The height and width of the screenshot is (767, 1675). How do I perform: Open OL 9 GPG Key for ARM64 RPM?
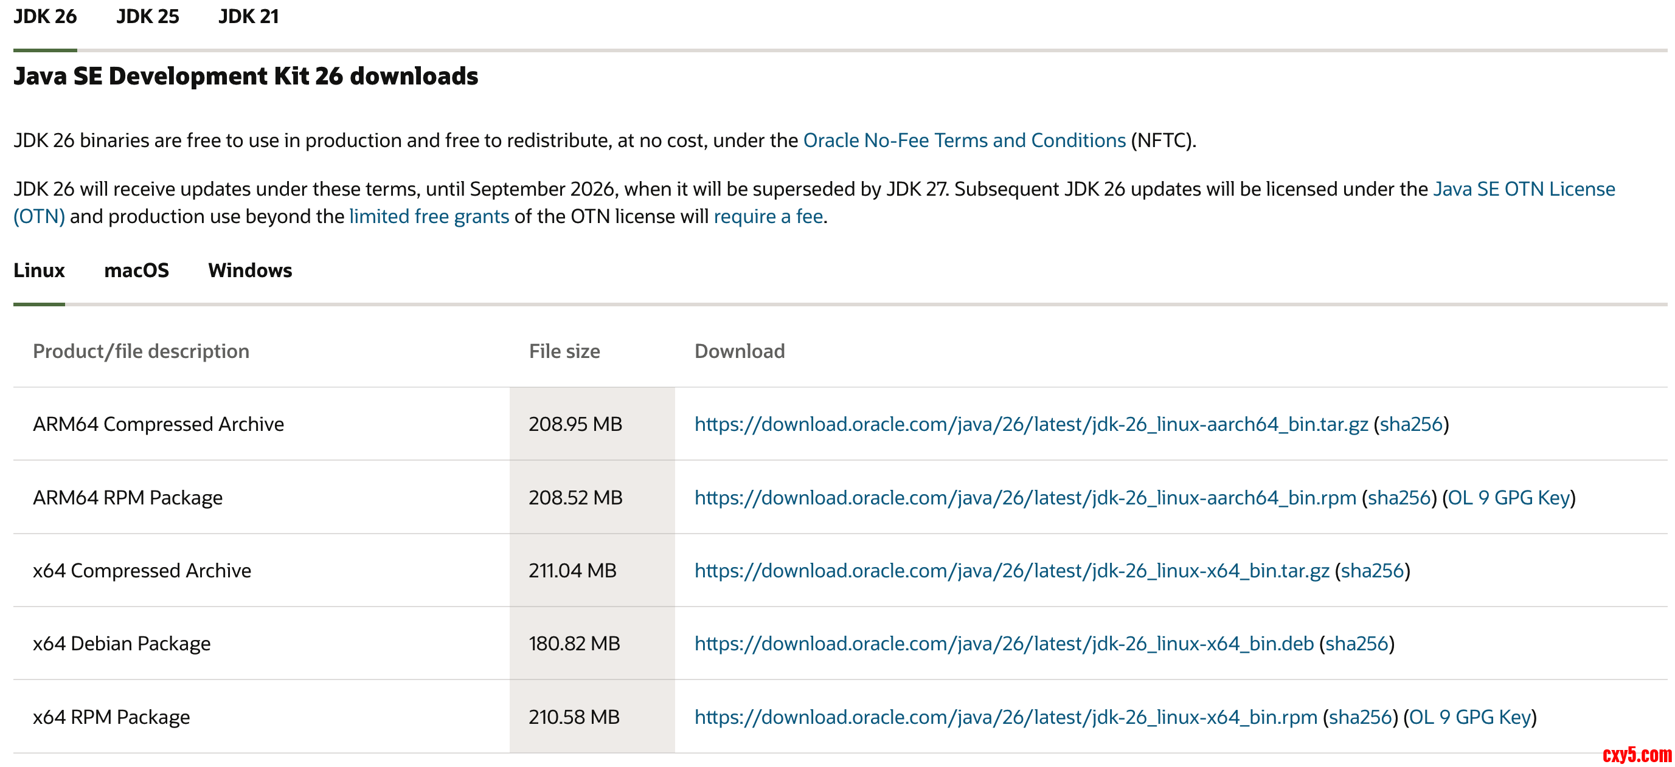click(1508, 498)
